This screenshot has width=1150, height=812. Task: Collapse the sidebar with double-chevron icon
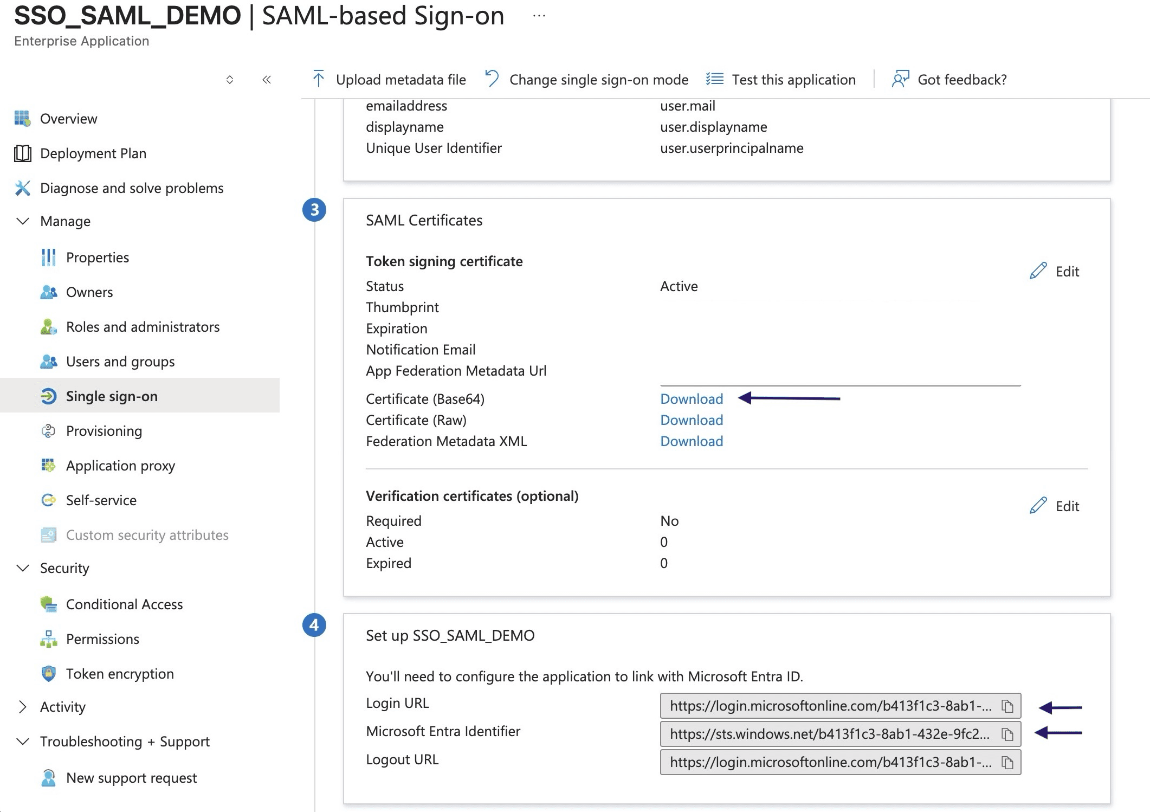click(x=266, y=80)
